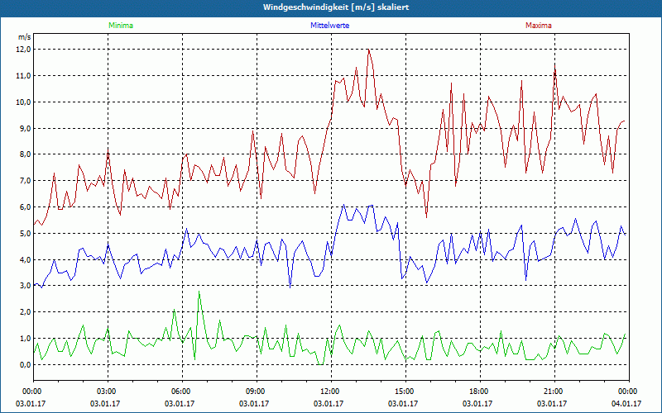The image size is (662, 413).
Task: Click the 15:00 time axis label
Action: coord(405,392)
